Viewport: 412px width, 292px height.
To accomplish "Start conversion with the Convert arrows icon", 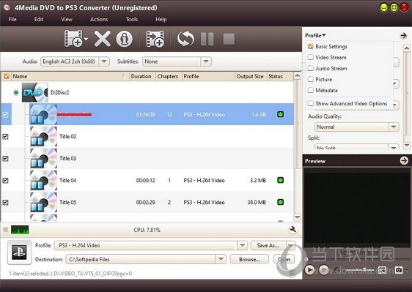I will pyautogui.click(x=185, y=39).
